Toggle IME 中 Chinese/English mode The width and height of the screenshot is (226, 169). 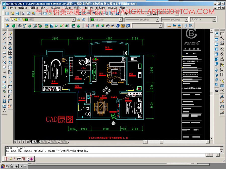coord(7,159)
